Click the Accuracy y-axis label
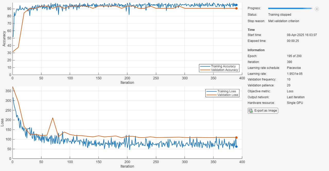Screen dimensions: 329x171 tap(4, 39)
